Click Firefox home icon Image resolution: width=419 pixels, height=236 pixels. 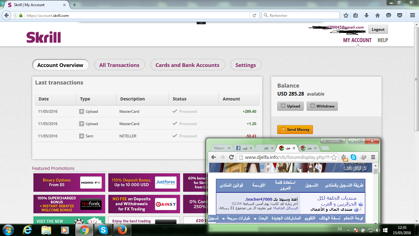(378, 15)
